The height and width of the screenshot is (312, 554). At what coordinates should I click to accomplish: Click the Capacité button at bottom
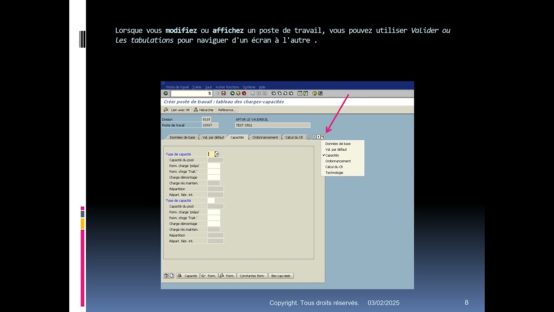[188, 276]
